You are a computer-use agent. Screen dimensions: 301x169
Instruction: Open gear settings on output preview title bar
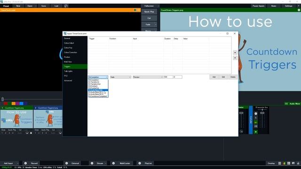[x=299, y=10]
